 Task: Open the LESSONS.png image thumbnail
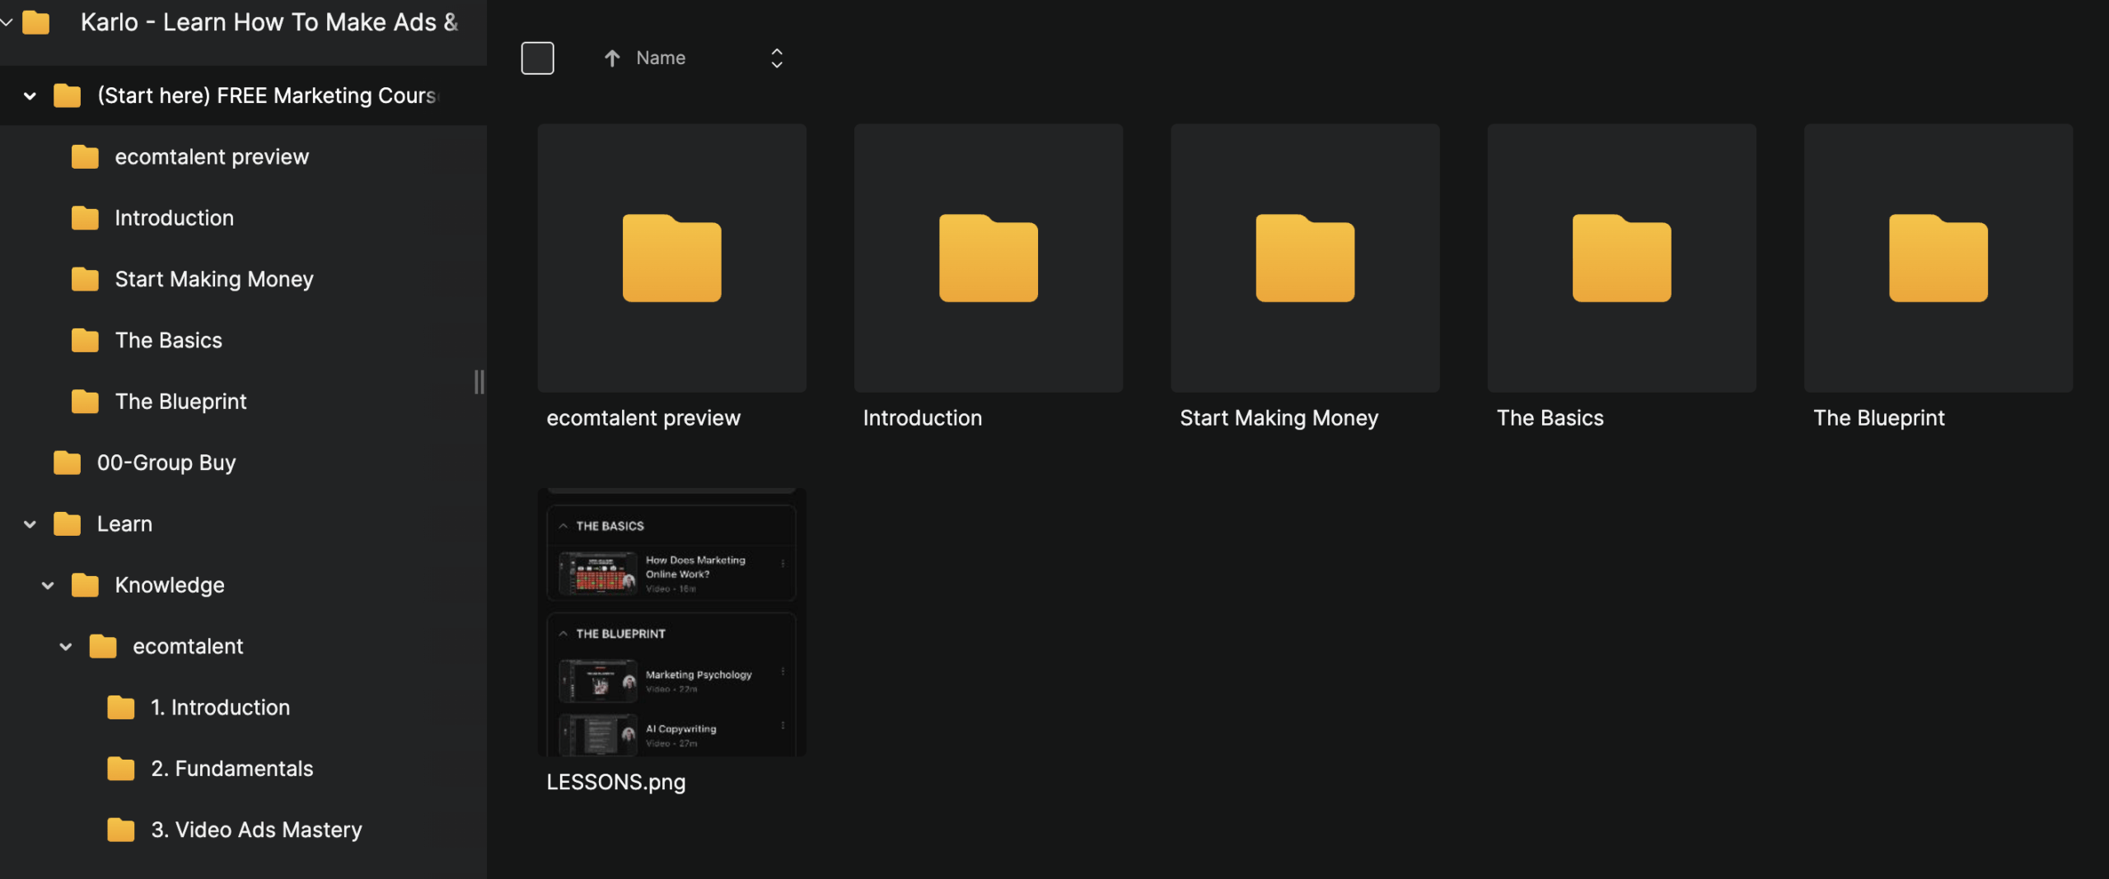[671, 622]
